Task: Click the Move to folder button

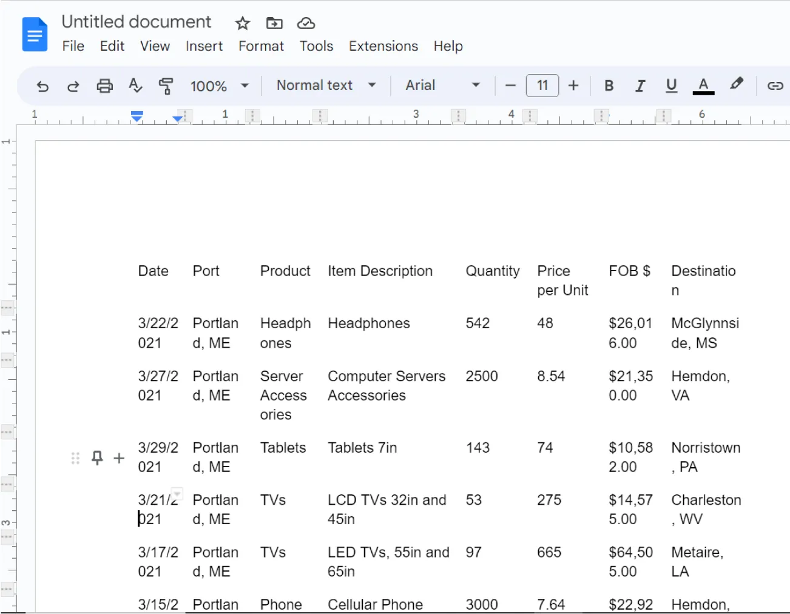Action: tap(274, 23)
